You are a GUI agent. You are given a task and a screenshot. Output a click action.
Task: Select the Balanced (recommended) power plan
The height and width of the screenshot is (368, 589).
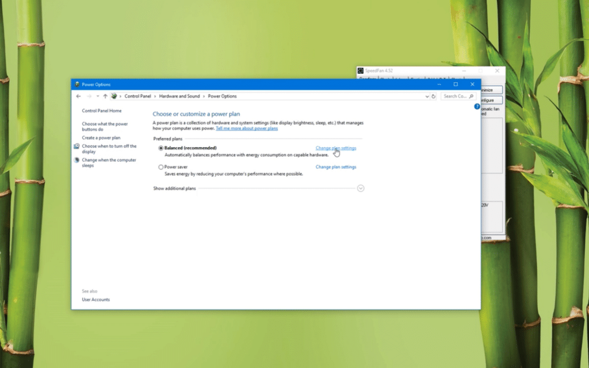tap(161, 148)
